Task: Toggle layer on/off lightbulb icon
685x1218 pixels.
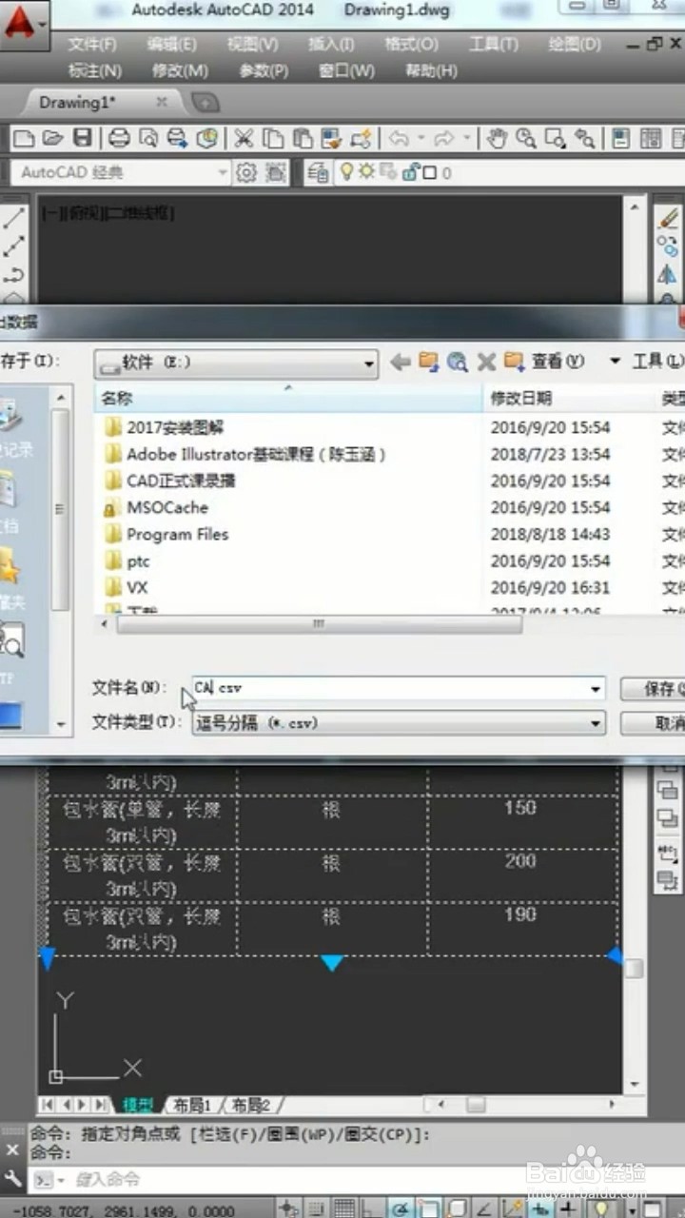Action: tap(347, 172)
